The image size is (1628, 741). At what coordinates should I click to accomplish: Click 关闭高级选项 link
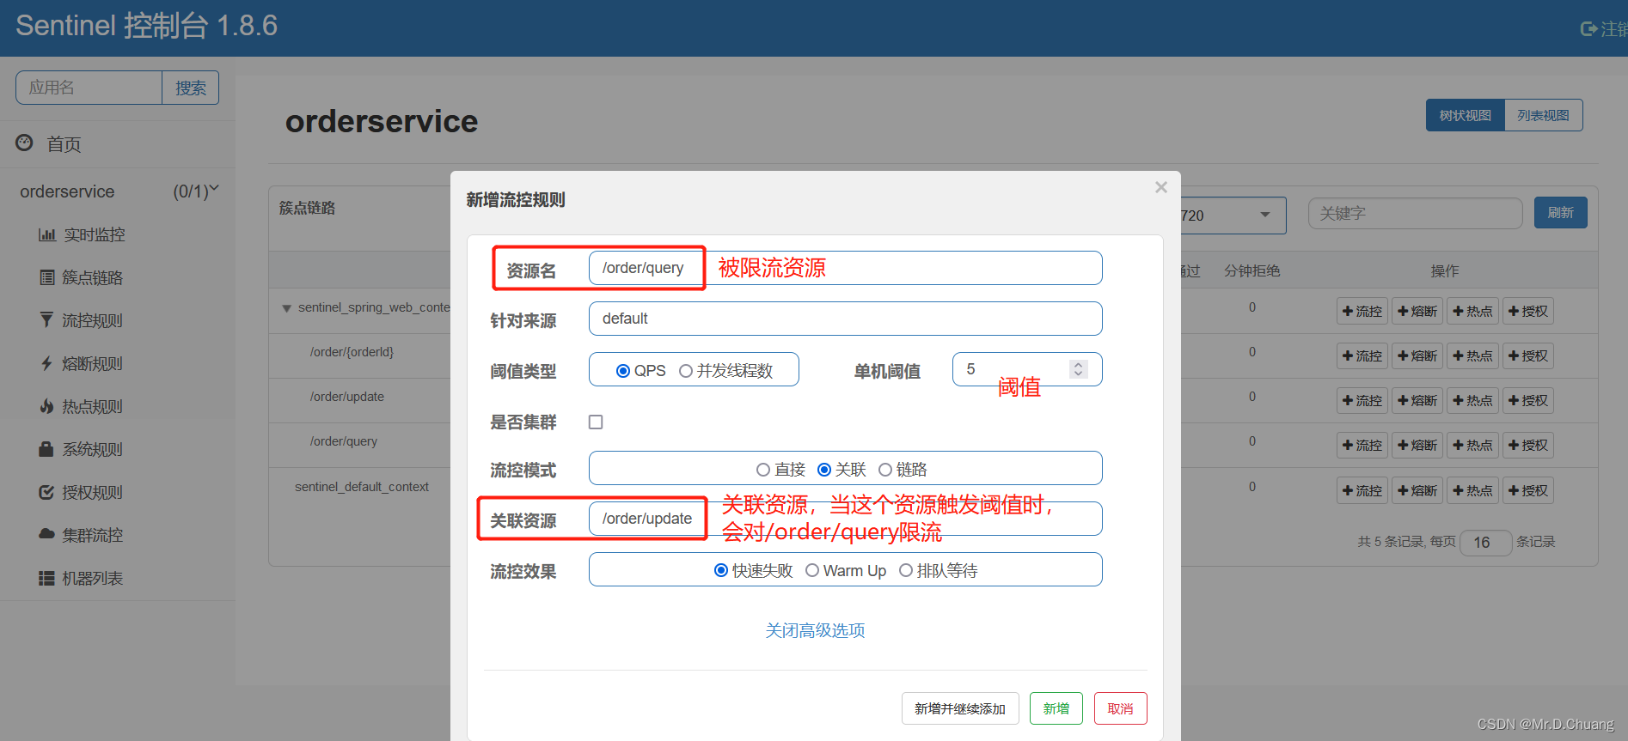[815, 630]
